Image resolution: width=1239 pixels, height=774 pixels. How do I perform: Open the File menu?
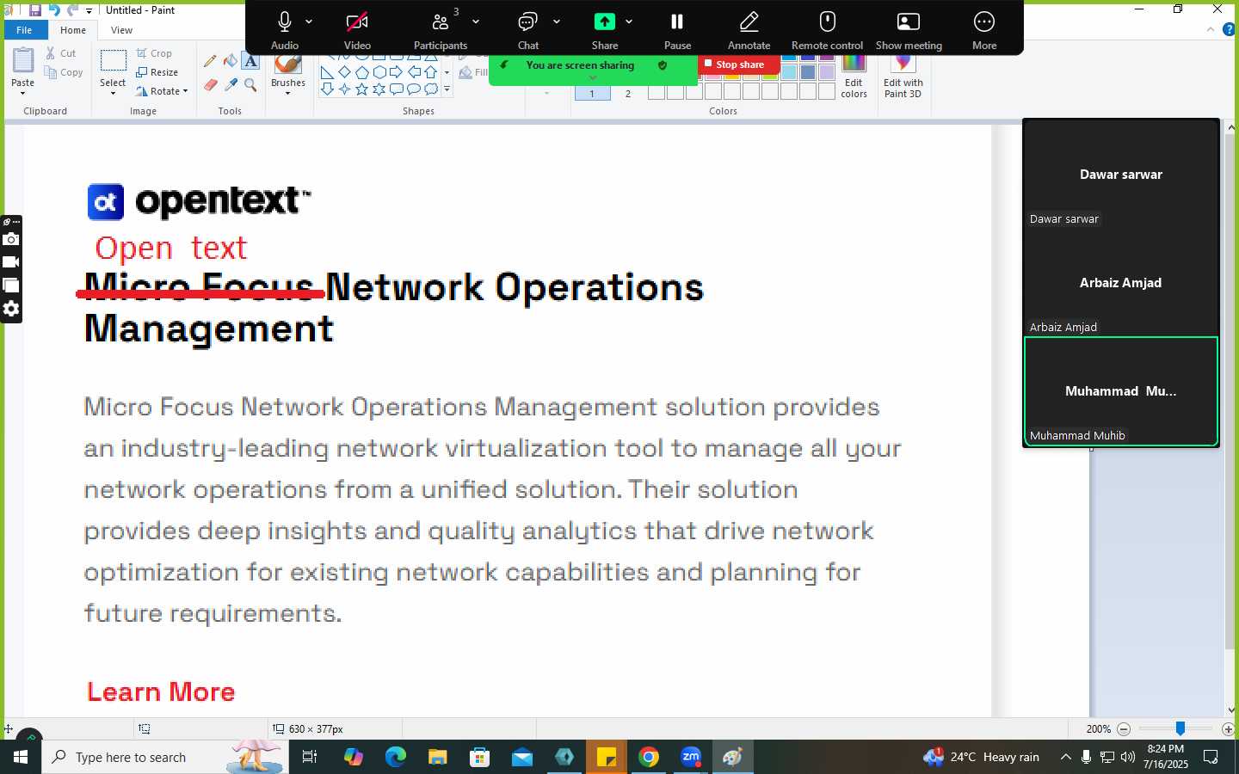click(24, 30)
